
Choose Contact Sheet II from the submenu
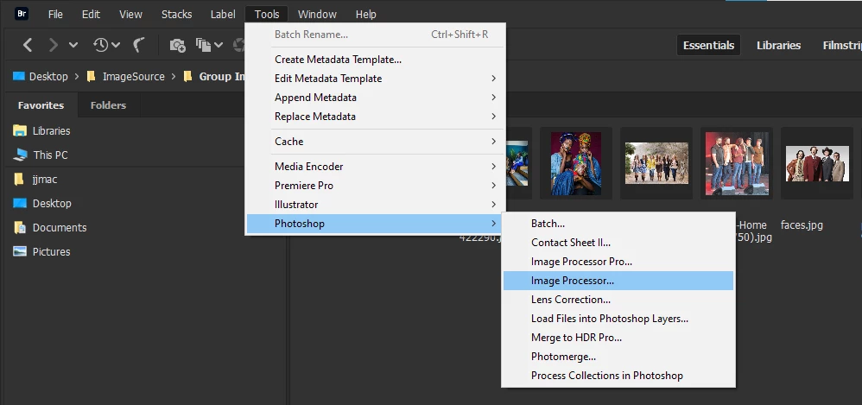(x=618, y=243)
